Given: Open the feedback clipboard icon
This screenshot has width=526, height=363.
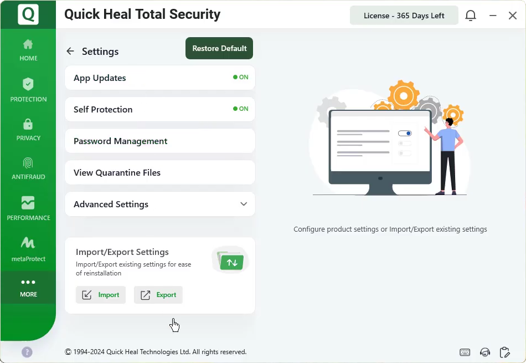Looking at the screenshot, I should pos(504,352).
